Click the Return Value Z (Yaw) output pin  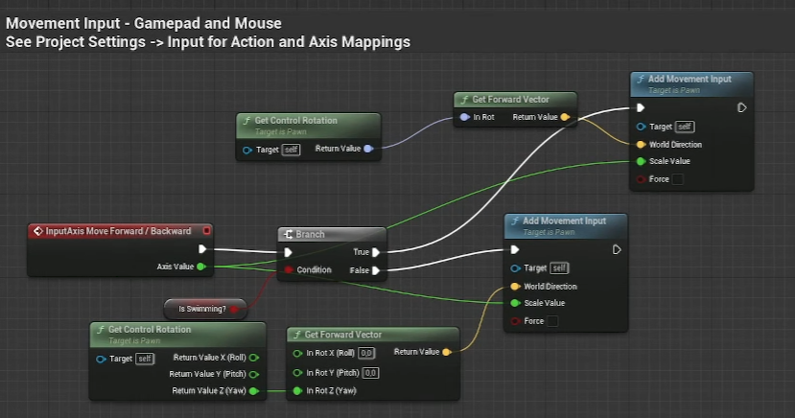(254, 390)
